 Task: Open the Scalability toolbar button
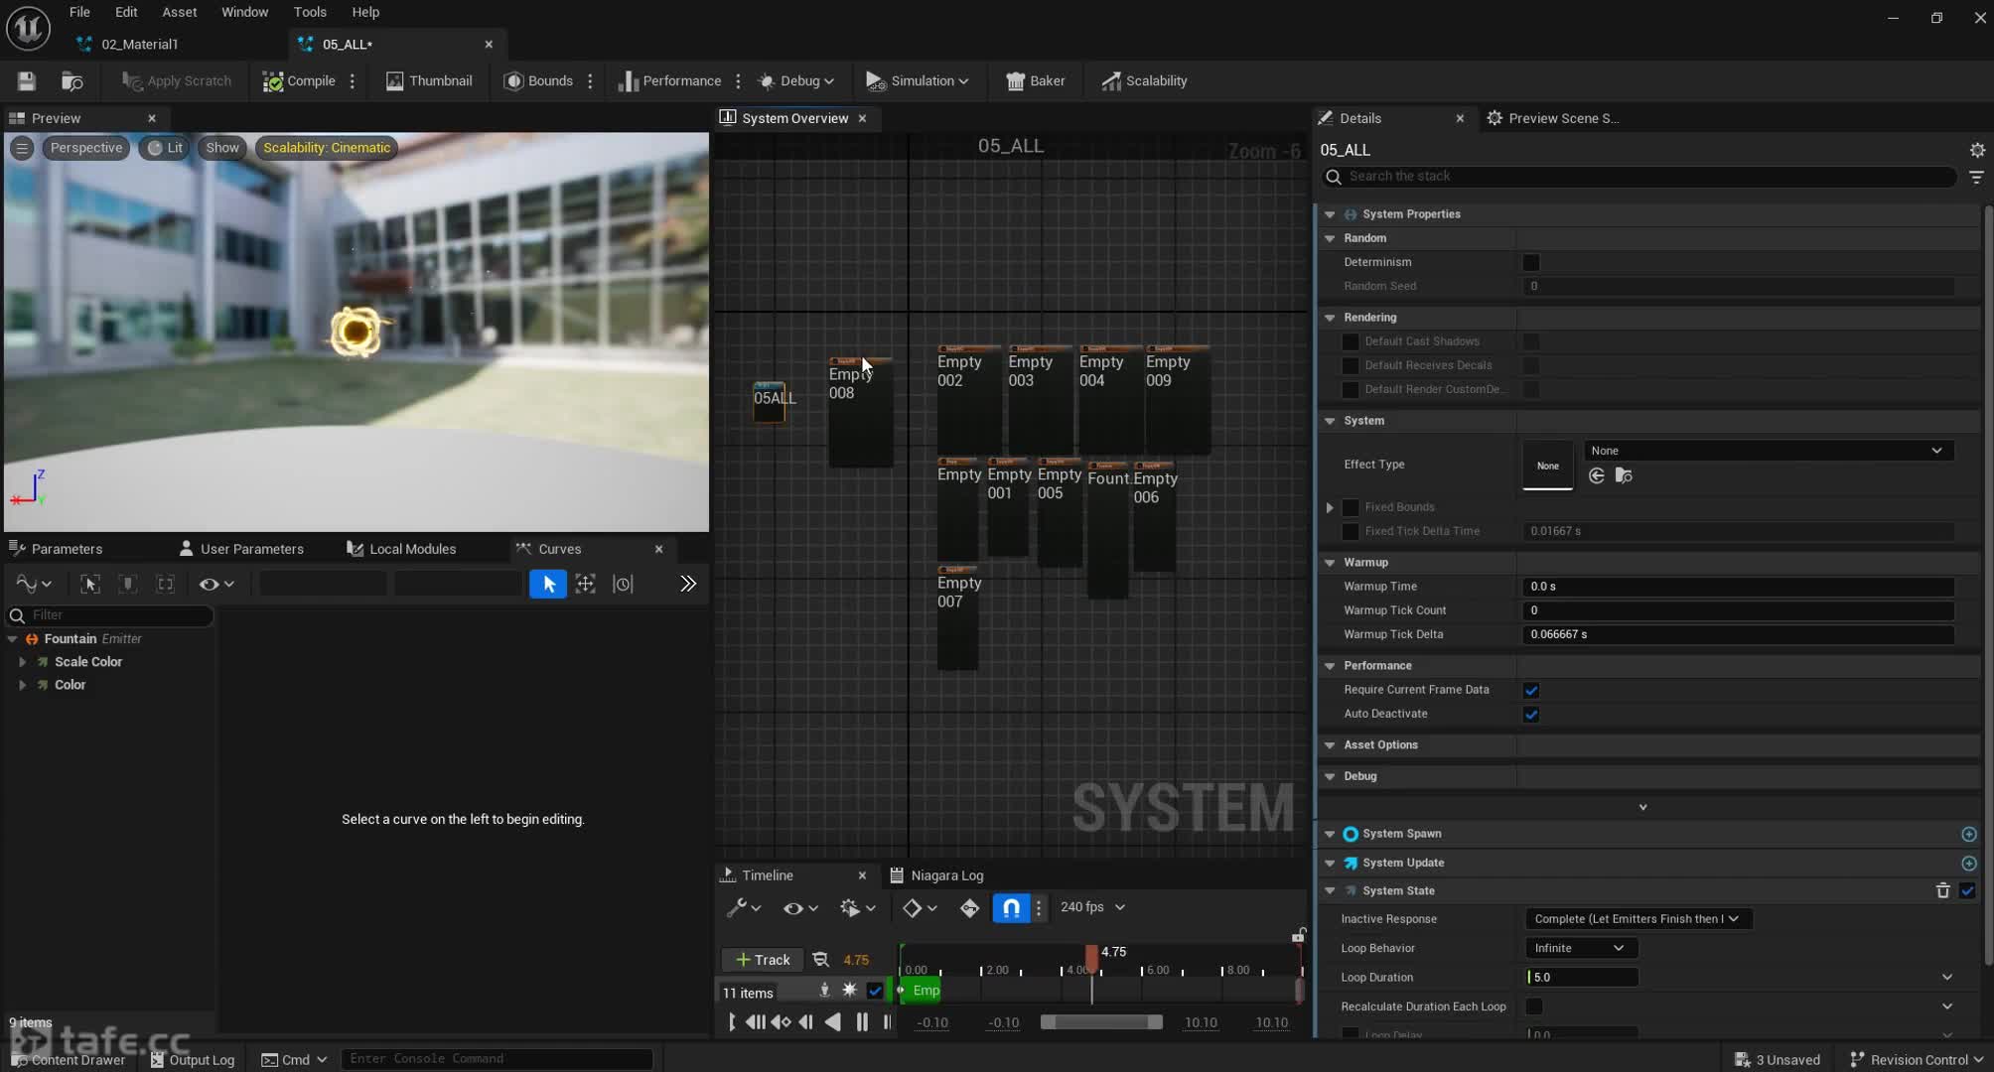pyautogui.click(x=1144, y=81)
